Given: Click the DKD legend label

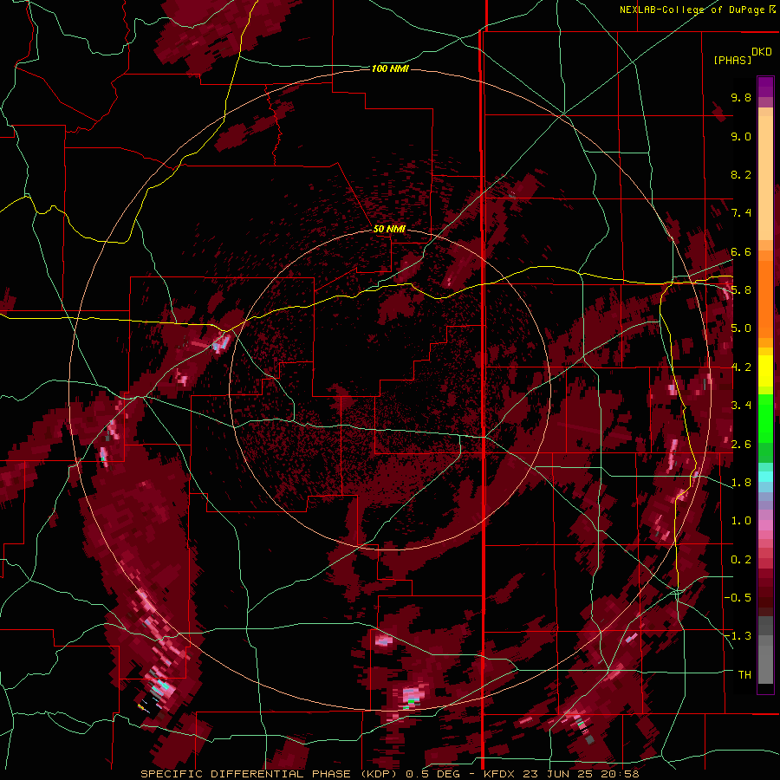Looking at the screenshot, I should (762, 52).
